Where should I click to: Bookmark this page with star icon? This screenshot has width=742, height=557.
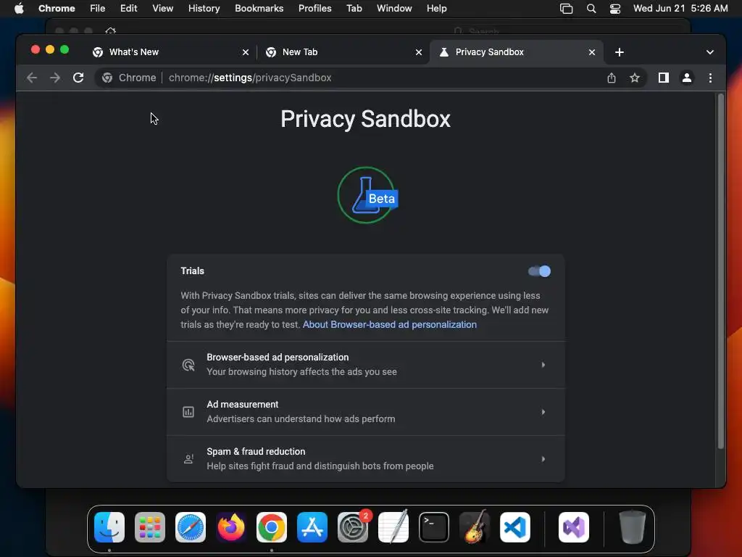coord(635,78)
